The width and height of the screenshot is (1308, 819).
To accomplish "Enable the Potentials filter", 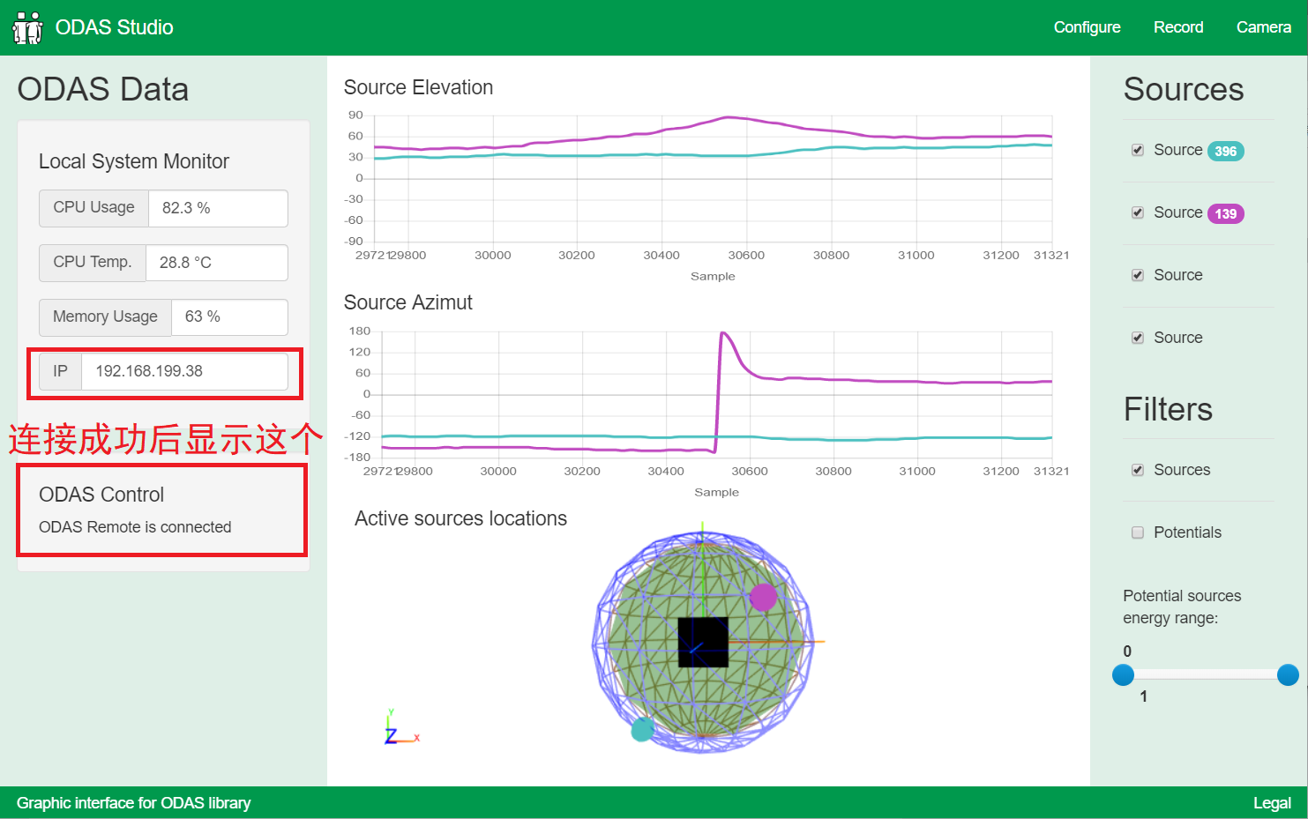I will [x=1138, y=532].
